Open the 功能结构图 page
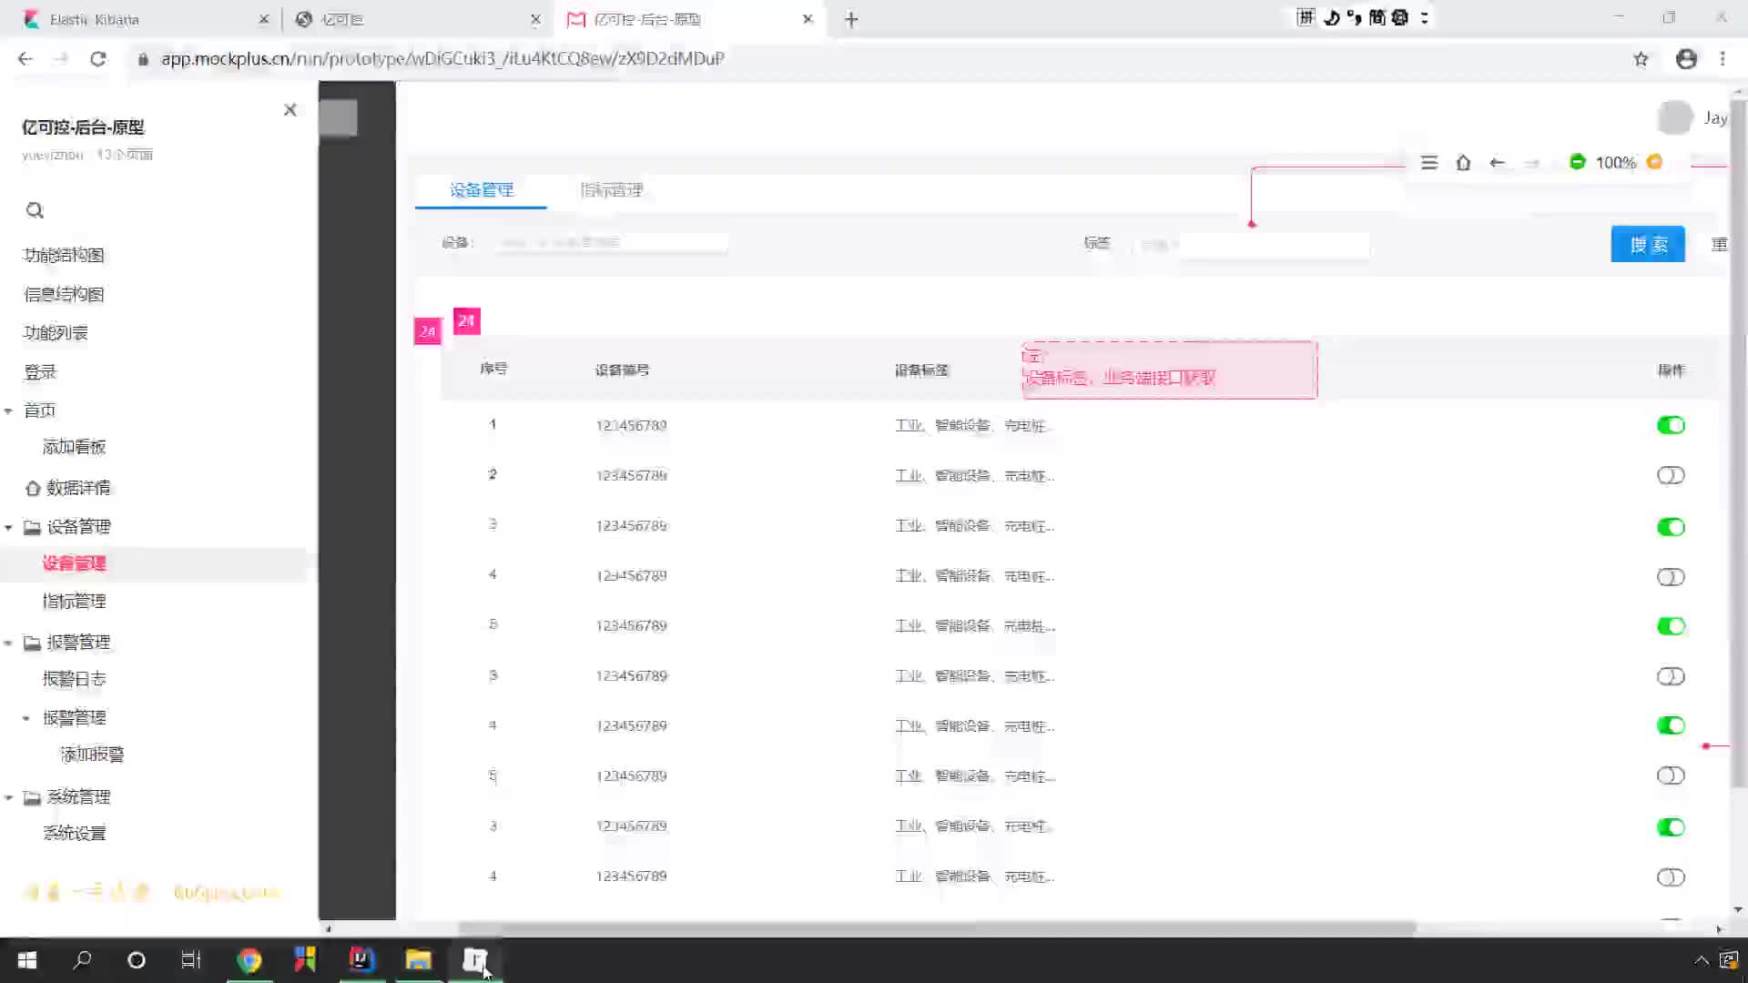This screenshot has width=1748, height=983. point(63,255)
